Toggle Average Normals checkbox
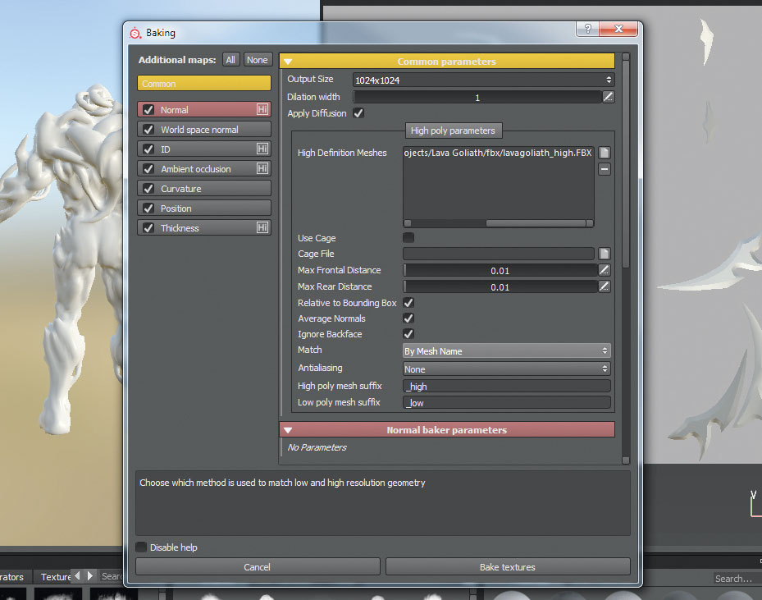762x600 pixels. 408,318
